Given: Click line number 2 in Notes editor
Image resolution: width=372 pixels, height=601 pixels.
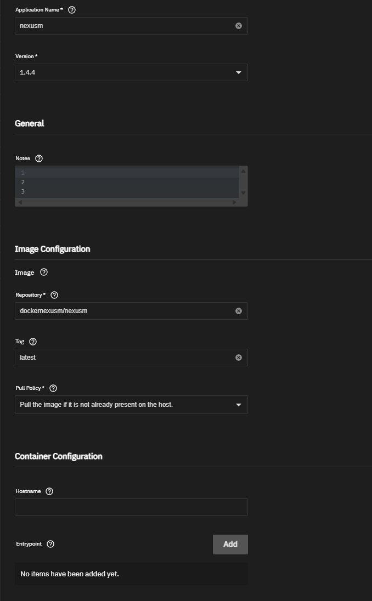Looking at the screenshot, I should point(23,182).
